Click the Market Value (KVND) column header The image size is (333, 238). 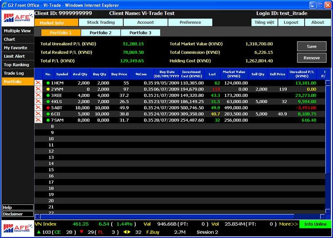234,74
